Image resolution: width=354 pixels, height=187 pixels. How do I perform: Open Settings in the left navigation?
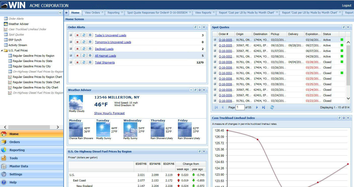pyautogui.click(x=32, y=174)
